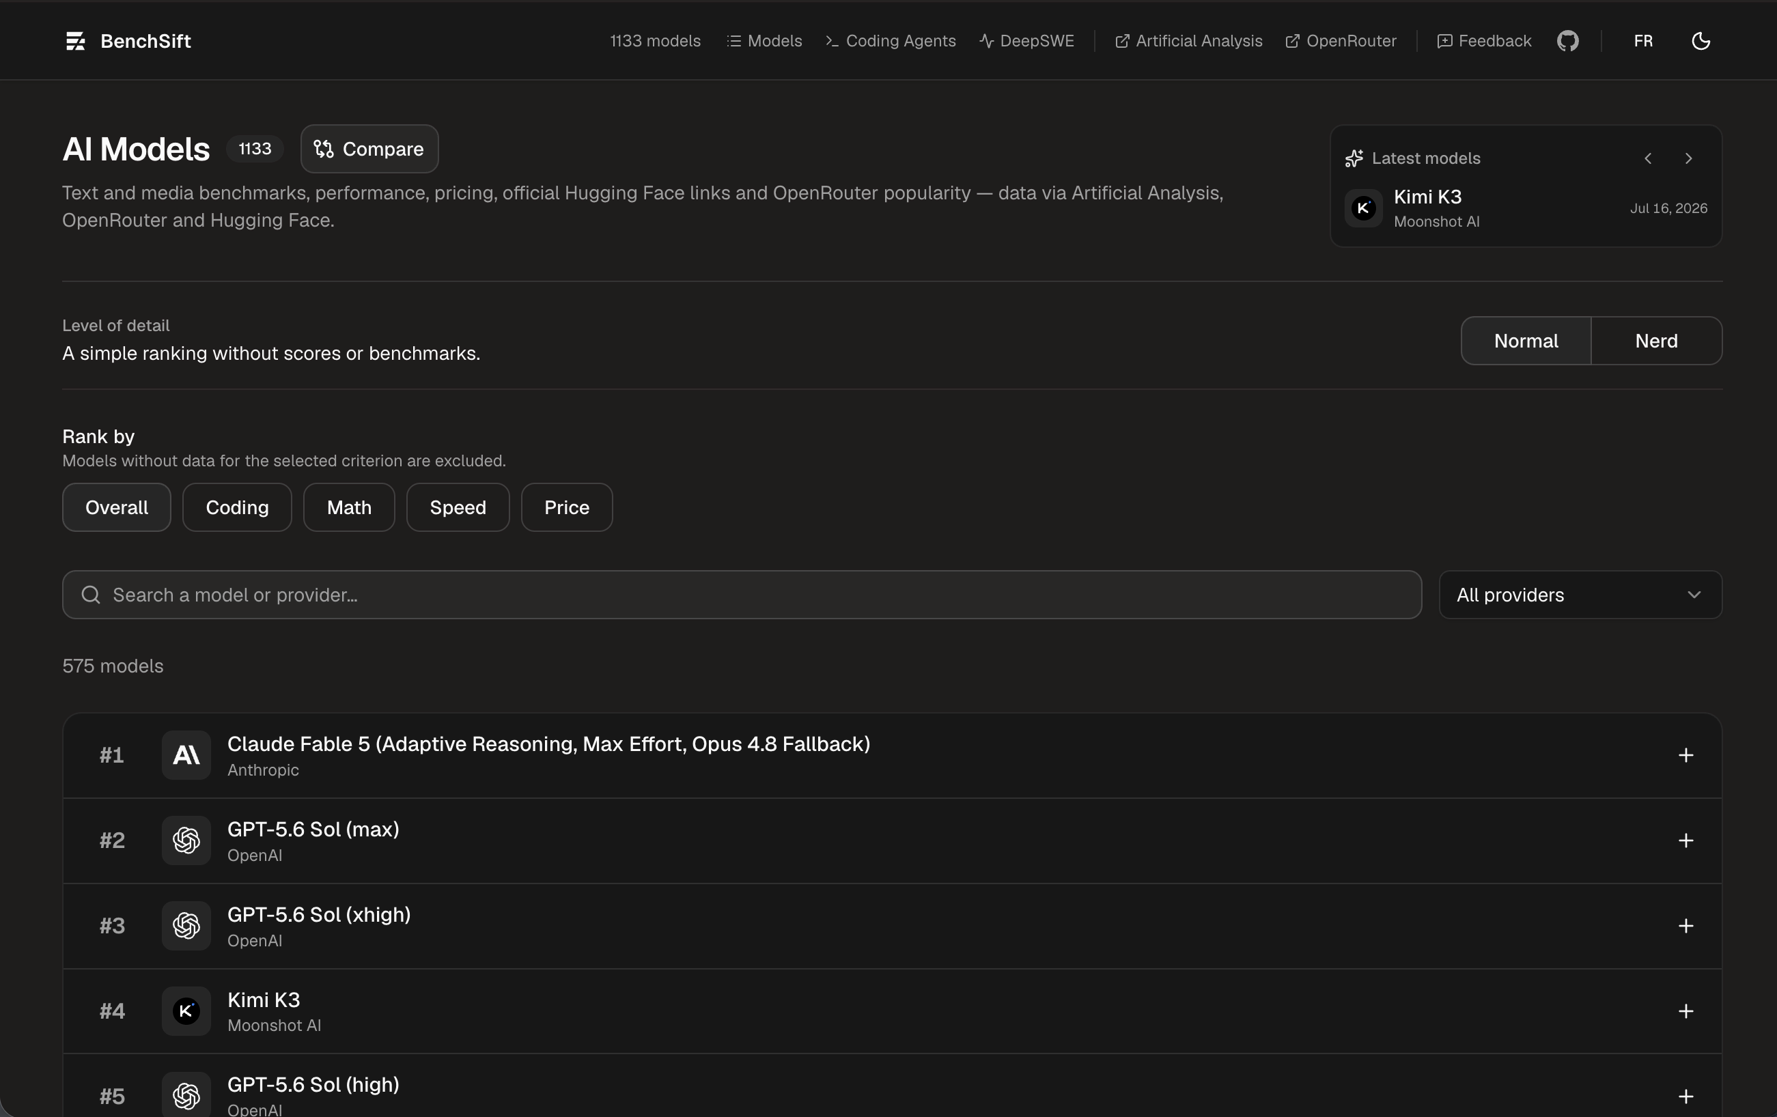
Task: Open the Models nav item
Action: (764, 42)
